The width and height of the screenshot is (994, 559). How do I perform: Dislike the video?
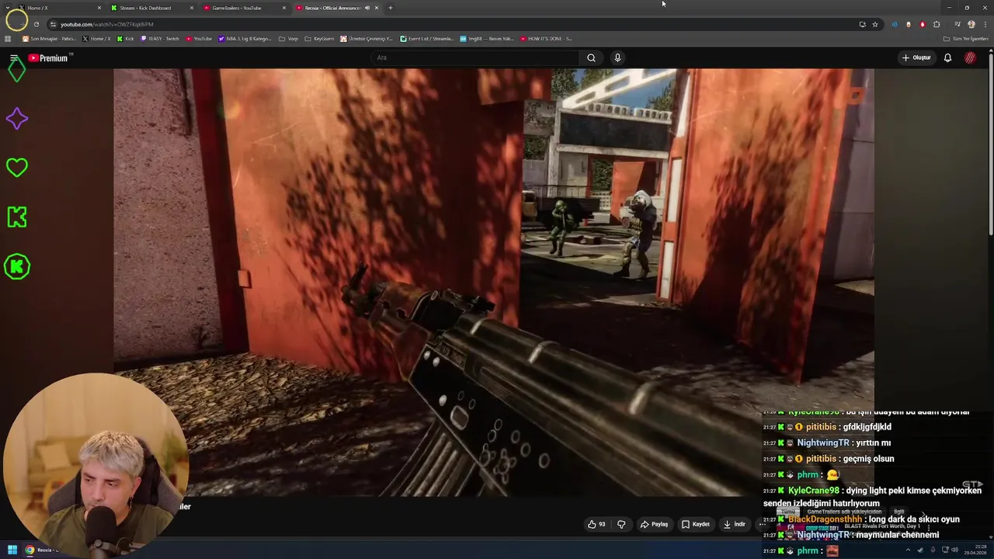[x=621, y=524]
